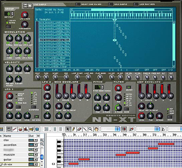Image resolution: width=182 pixels, height=168 pixels.
Task: Show the REX lane icon
Action: [15, 129]
